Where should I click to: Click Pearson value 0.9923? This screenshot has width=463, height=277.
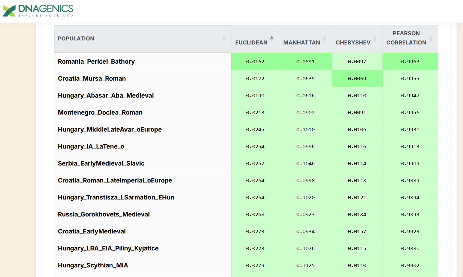410,232
